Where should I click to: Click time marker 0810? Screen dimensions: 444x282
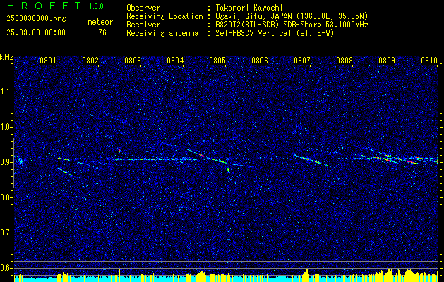[x=429, y=60]
